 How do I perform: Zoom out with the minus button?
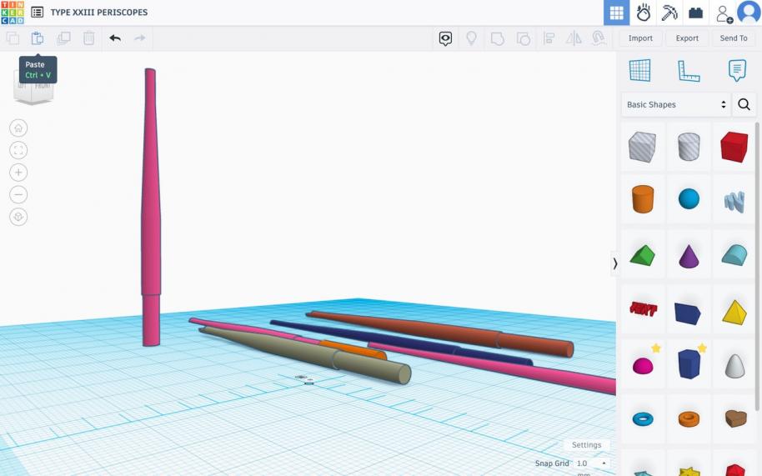pyautogui.click(x=18, y=194)
